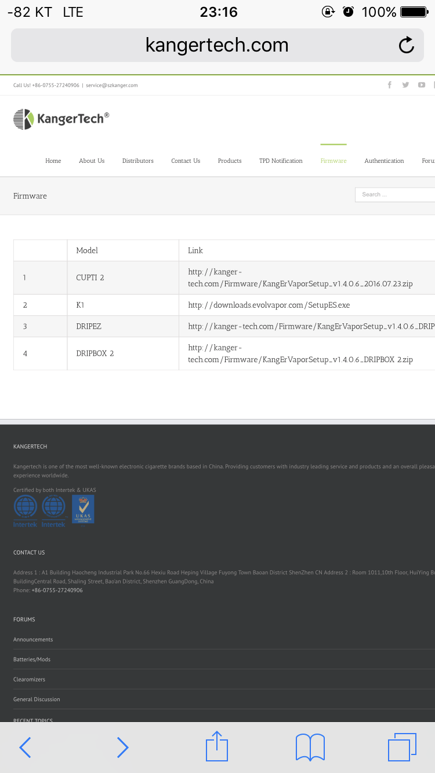Tap the rotation lock status icon
This screenshot has width=435, height=773.
coord(328,12)
